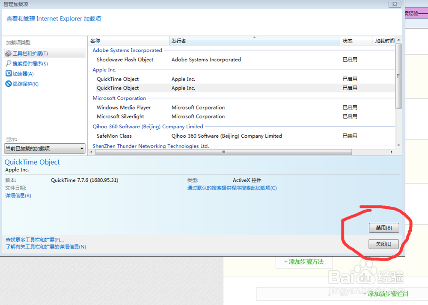Screen dimensions: 428x305
Task: Open 搜索提供程序(S) add-on type
Action: [x=30, y=64]
